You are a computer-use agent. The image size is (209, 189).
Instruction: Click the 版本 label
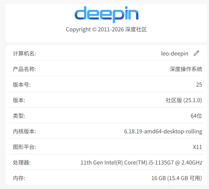[x=19, y=100]
